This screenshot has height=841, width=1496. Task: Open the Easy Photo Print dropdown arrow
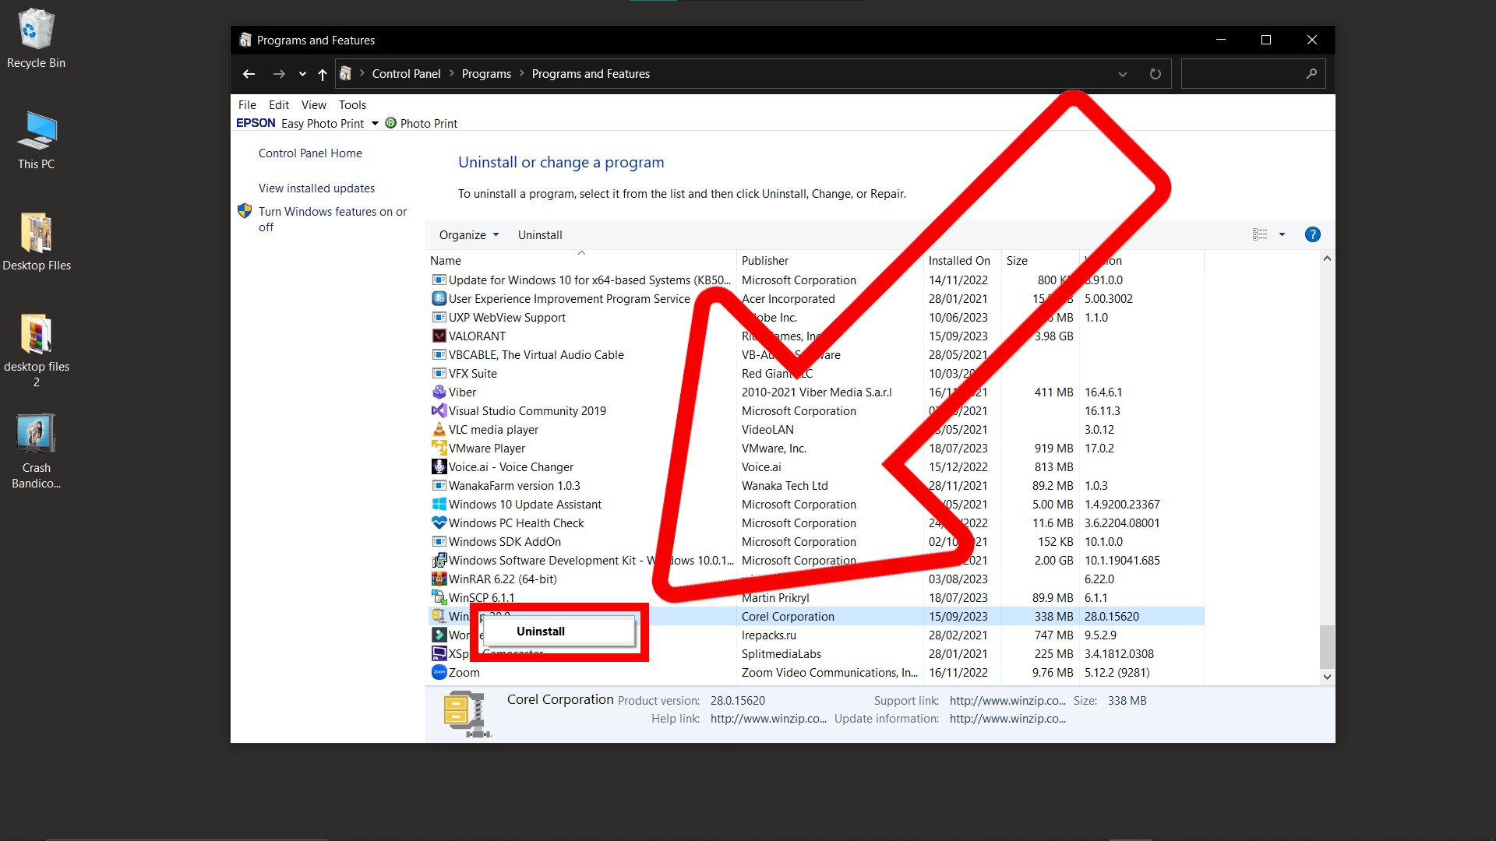click(375, 123)
